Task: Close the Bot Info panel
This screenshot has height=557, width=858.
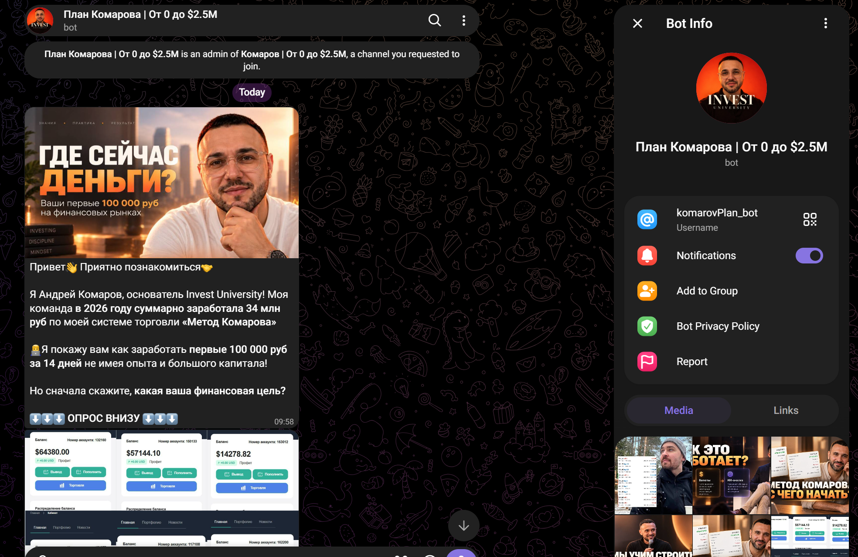Action: [637, 24]
